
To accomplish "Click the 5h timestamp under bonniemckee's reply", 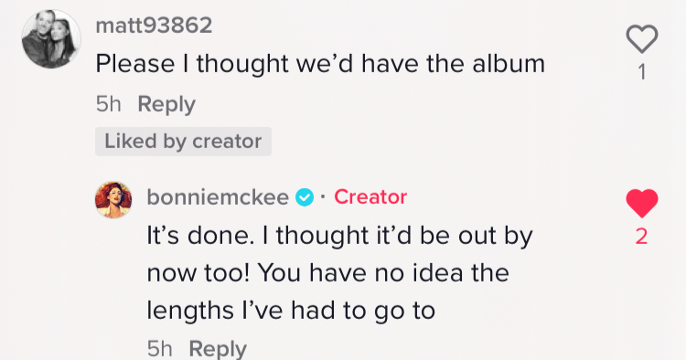I will click(160, 349).
